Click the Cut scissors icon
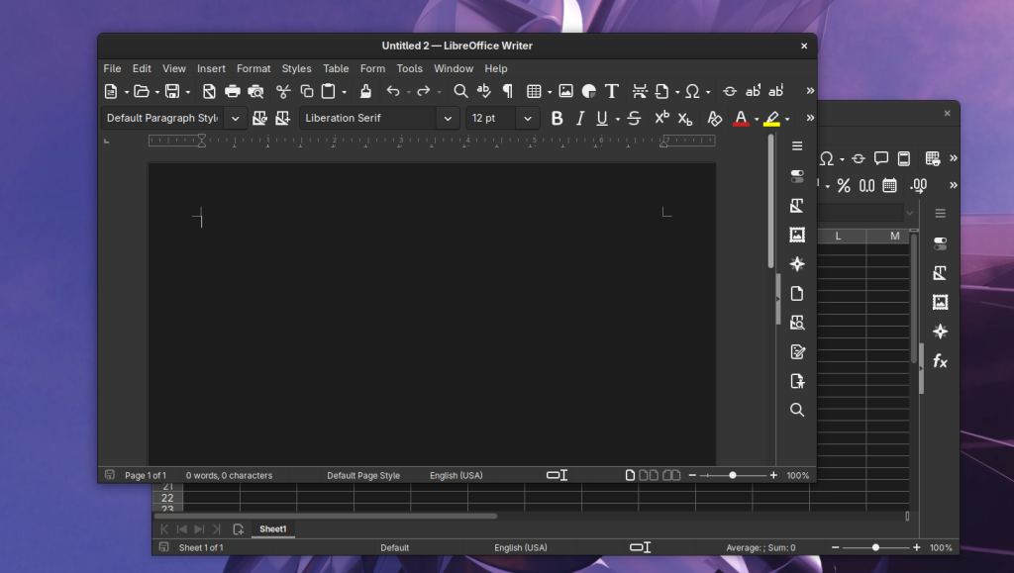This screenshot has height=573, width=1014. coord(283,91)
